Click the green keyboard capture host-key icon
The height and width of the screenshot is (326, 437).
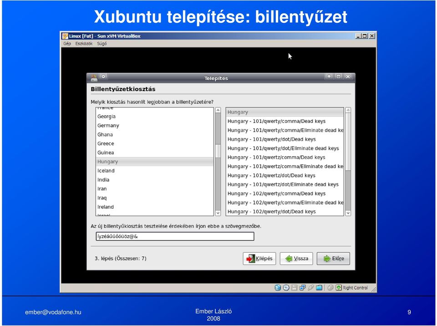pyautogui.click(x=339, y=287)
